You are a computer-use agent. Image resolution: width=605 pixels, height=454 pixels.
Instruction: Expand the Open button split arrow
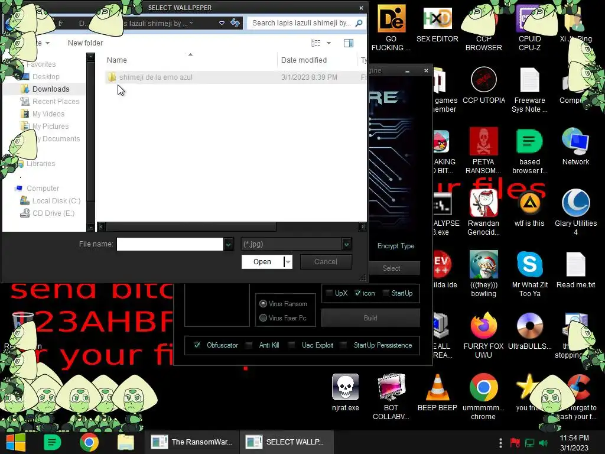pyautogui.click(x=288, y=262)
